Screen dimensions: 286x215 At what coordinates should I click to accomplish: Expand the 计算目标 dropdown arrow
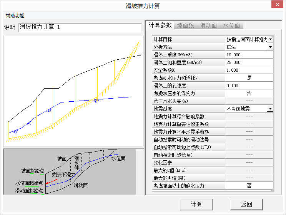(270, 39)
